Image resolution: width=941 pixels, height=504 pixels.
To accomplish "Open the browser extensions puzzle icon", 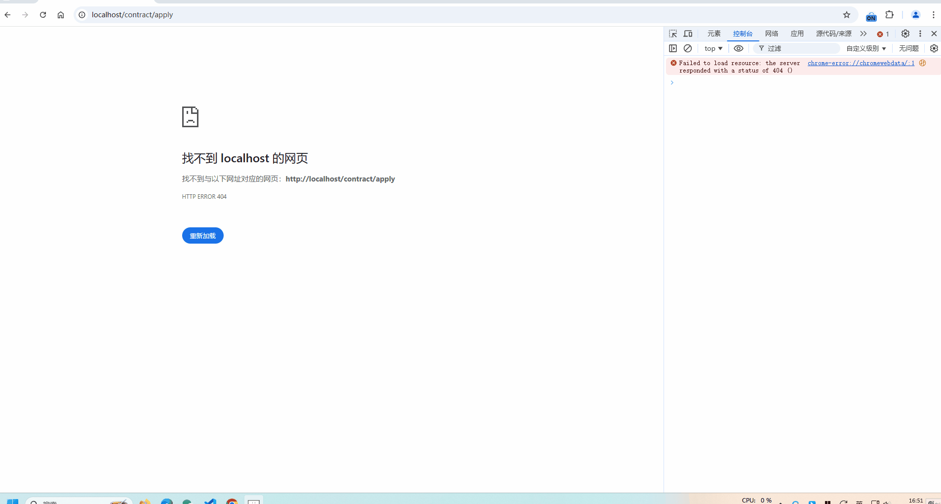I will (890, 15).
